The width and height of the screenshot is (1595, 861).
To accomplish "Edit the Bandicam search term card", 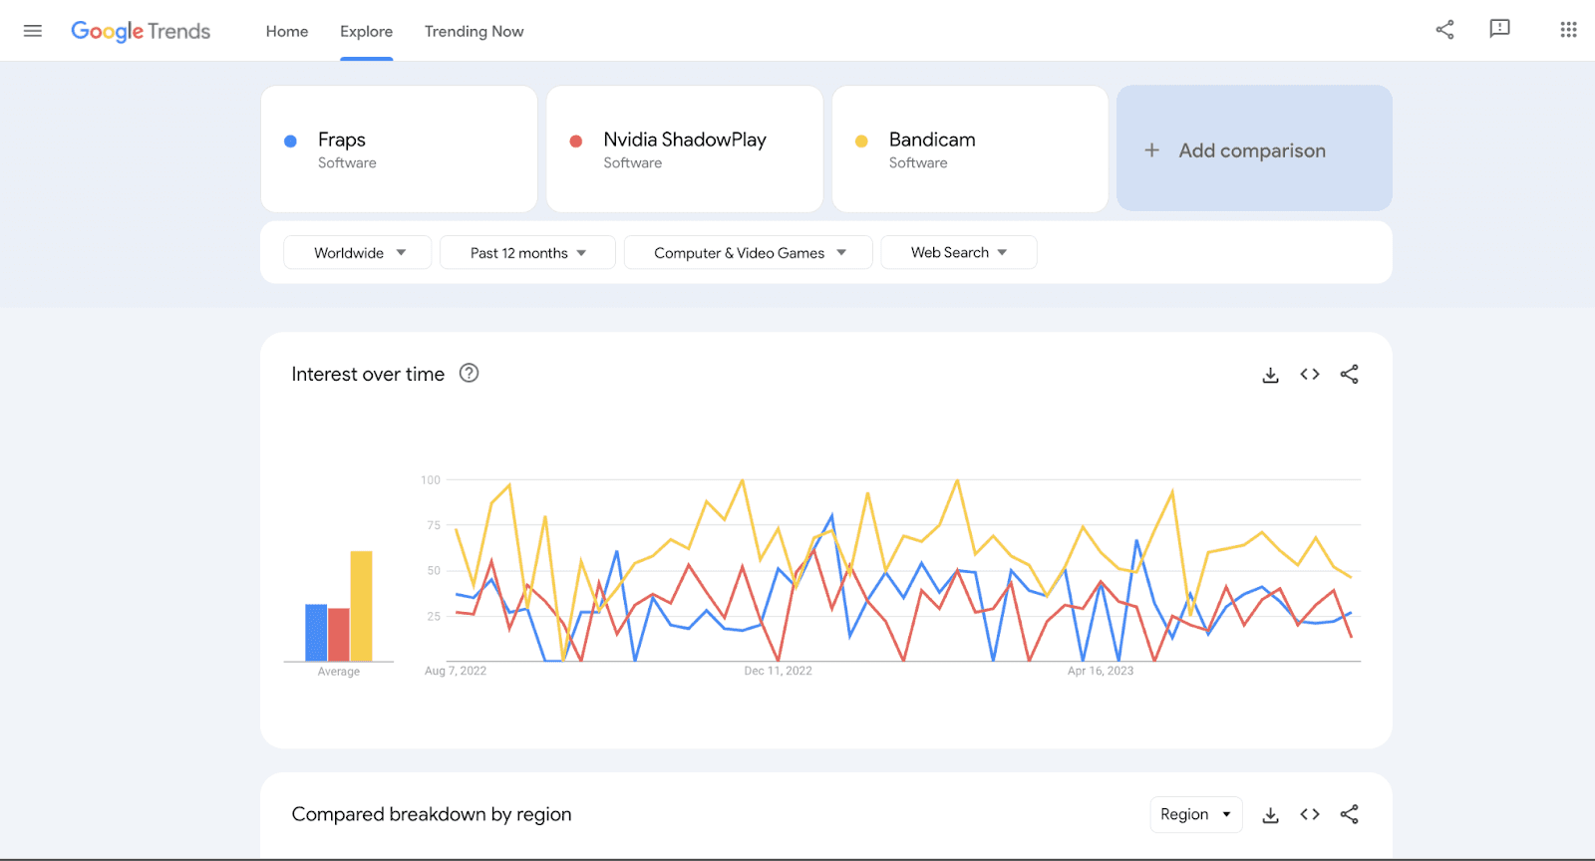I will (x=970, y=148).
